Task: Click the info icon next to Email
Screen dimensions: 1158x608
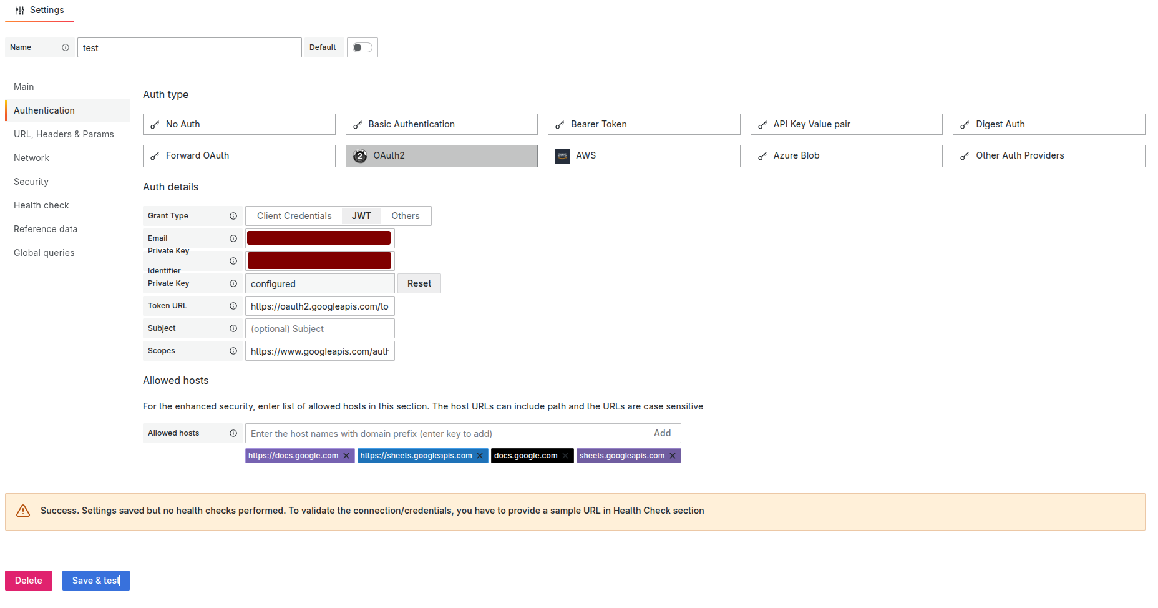Action: [x=233, y=238]
